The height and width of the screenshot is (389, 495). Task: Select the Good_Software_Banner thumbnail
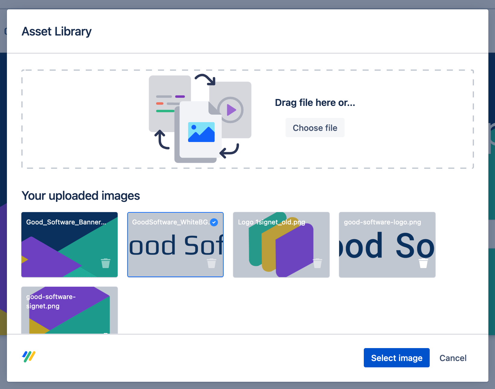pyautogui.click(x=69, y=245)
